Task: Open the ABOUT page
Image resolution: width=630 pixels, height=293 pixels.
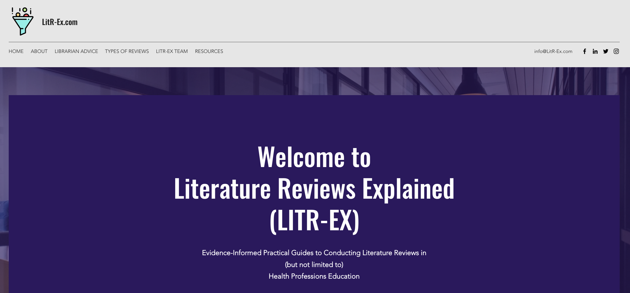Action: tap(39, 51)
